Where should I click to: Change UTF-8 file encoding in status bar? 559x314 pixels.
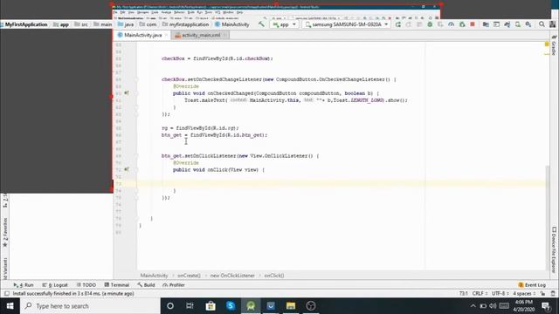point(500,294)
